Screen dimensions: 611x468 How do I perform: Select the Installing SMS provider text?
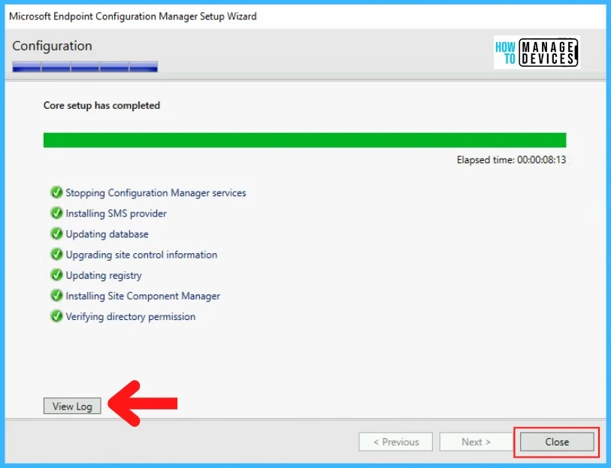click(x=116, y=213)
